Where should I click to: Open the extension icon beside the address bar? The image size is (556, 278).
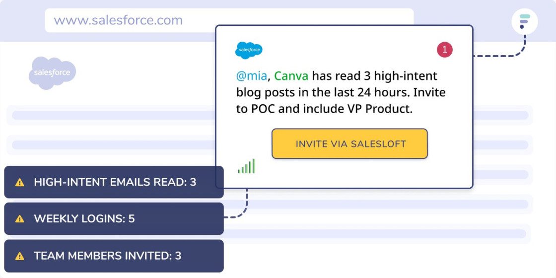tap(524, 22)
